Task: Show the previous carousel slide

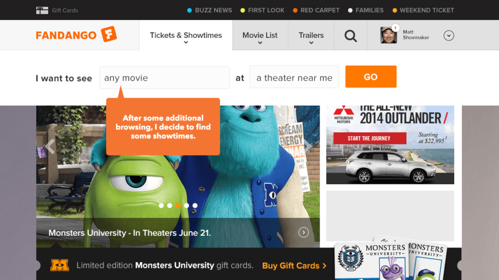Action: [50, 147]
